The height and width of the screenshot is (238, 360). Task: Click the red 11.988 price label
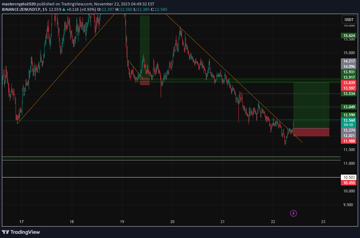tap(349, 141)
